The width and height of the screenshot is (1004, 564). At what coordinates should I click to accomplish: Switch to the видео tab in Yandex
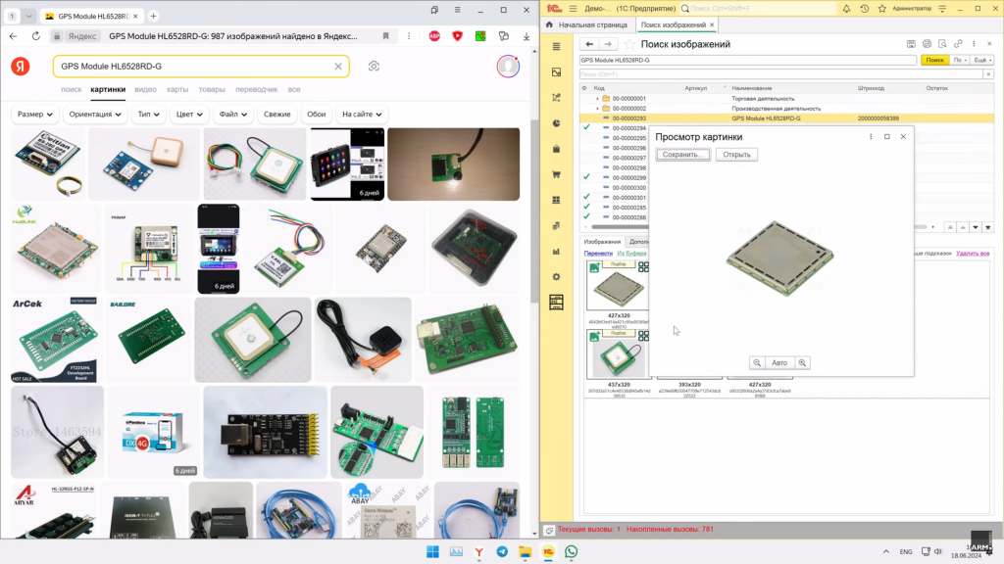(x=145, y=89)
